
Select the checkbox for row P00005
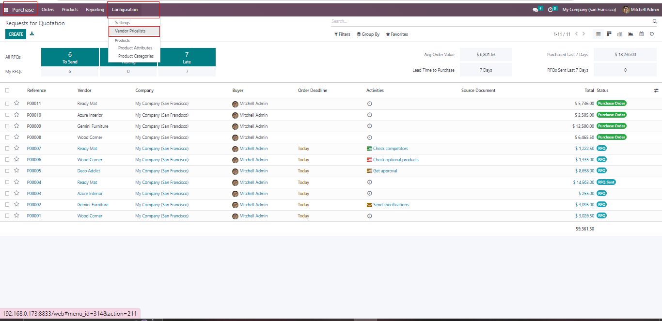point(7,171)
